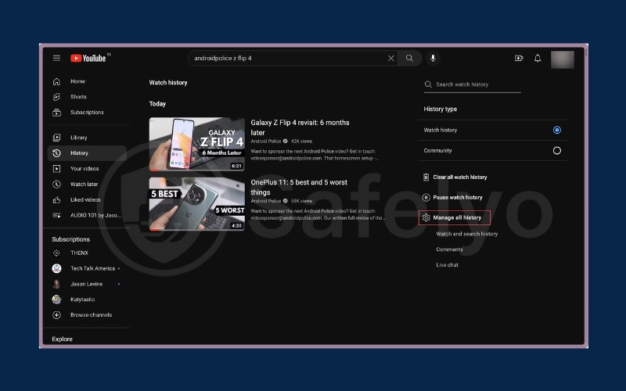Click the Library sidebar icon

56,138
